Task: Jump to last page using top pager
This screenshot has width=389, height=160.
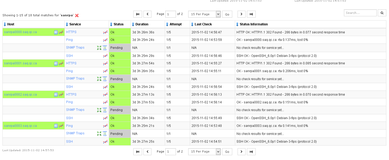Action: point(251,14)
